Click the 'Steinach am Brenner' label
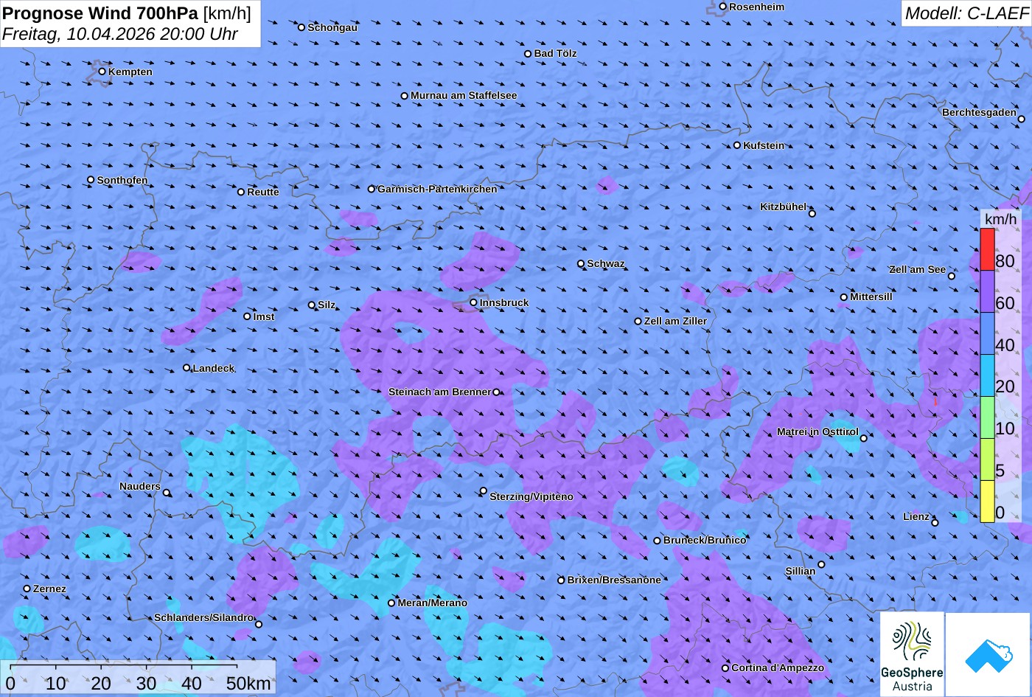The height and width of the screenshot is (697, 1032). click(x=439, y=392)
